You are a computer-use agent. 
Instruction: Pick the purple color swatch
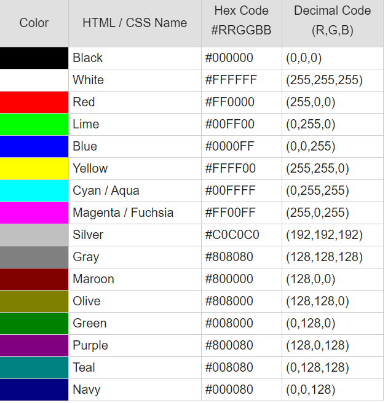click(x=34, y=345)
